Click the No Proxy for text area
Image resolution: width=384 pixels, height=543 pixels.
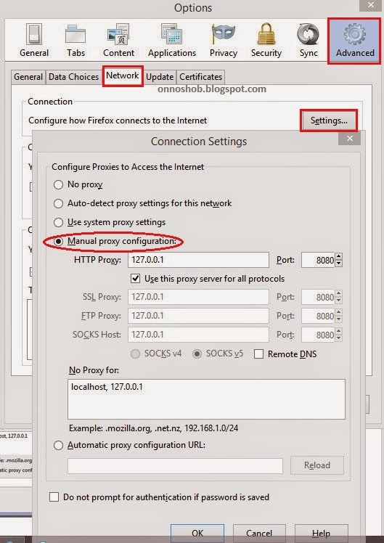click(x=206, y=399)
